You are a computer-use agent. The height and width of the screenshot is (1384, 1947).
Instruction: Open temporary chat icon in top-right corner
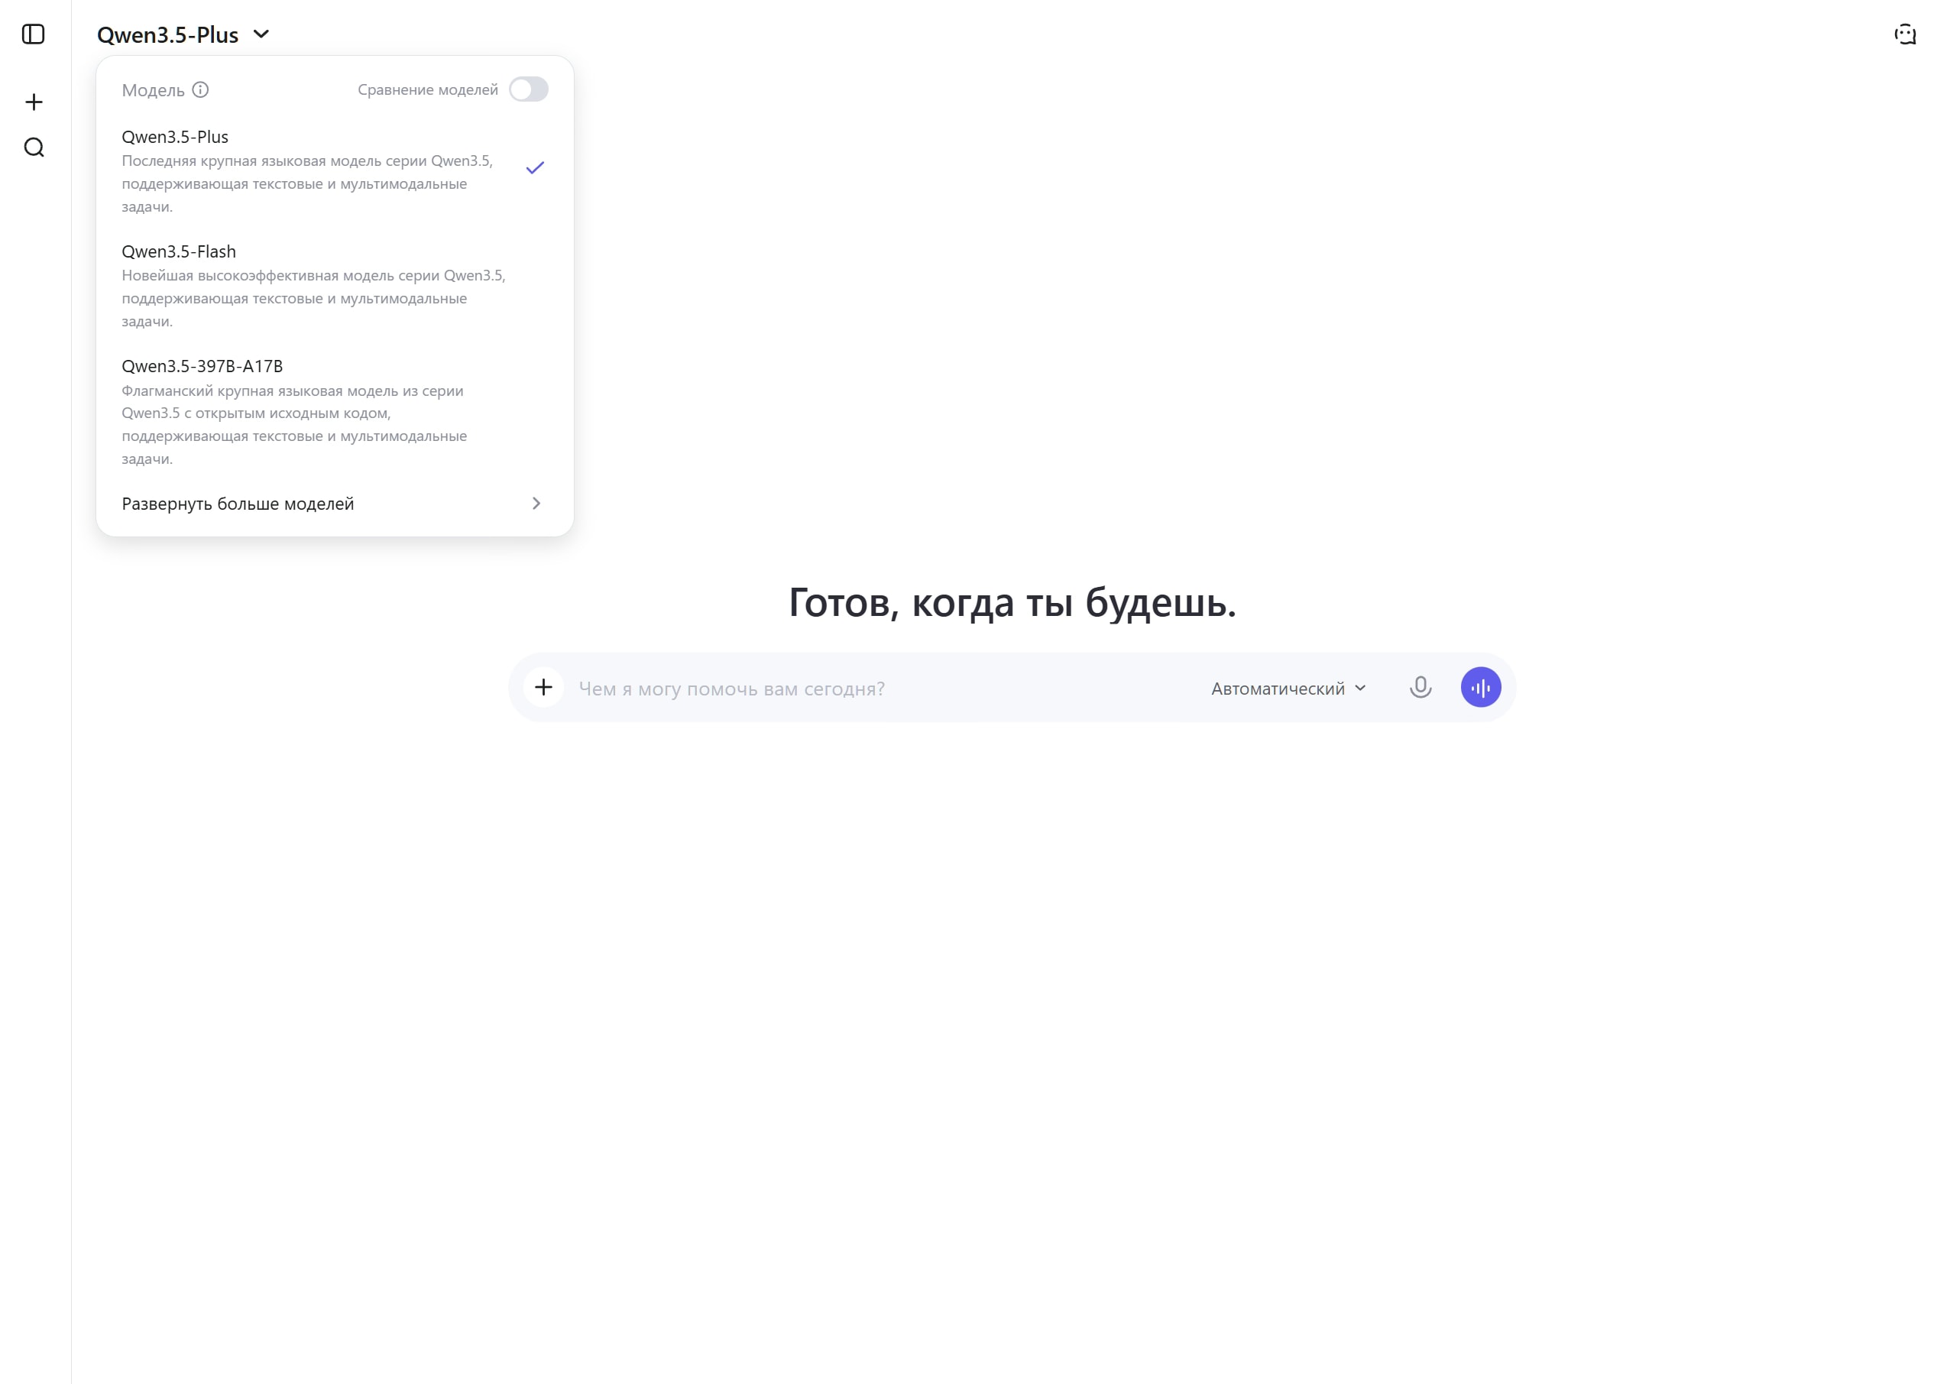(1904, 34)
